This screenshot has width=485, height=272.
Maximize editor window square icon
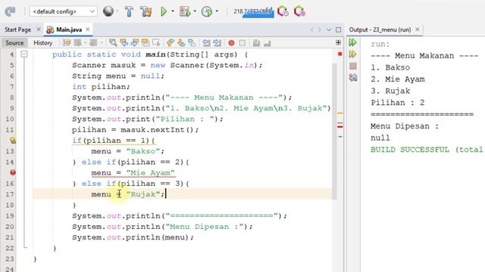coord(339,29)
